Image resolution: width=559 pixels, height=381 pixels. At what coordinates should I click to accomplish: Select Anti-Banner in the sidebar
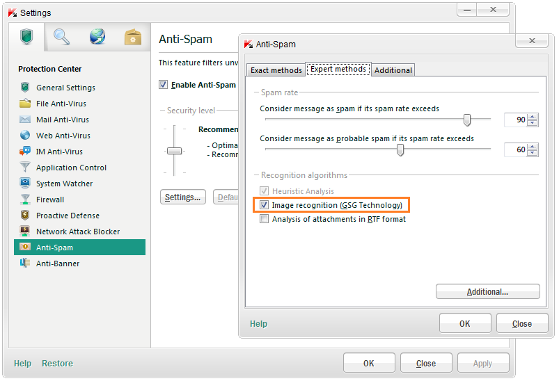click(58, 264)
